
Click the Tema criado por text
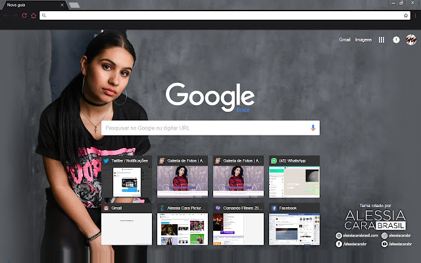375,206
